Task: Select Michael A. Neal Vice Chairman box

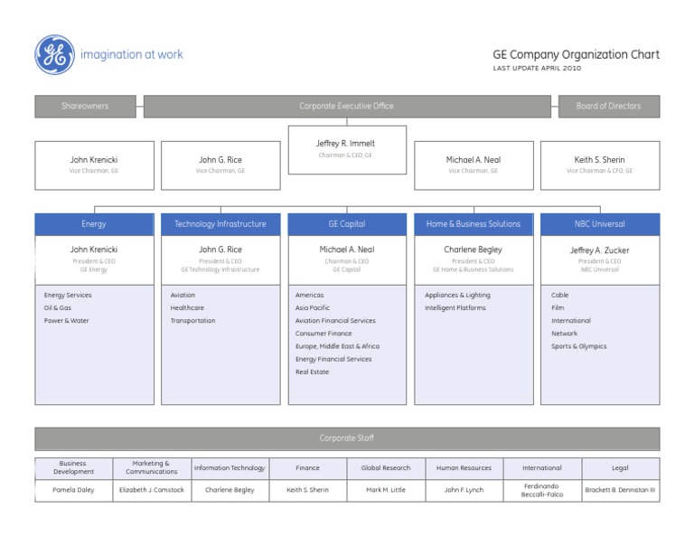Action: click(x=474, y=165)
